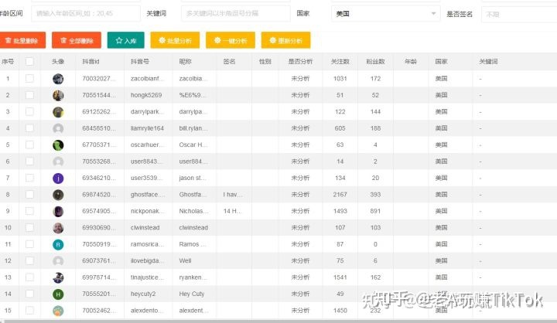Open avatar of darrylpark row
Viewport: 557px width, 323px height.
pos(58,112)
